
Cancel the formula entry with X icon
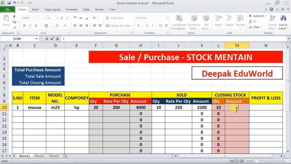[47, 39]
